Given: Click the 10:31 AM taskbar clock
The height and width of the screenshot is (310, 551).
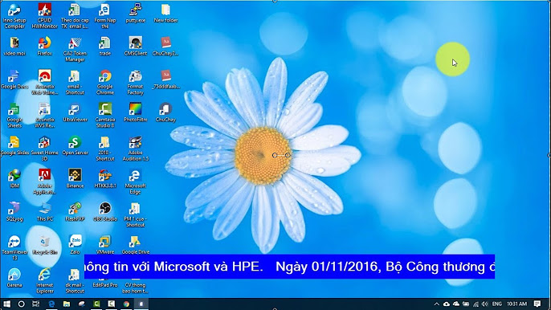Looking at the screenshot, I should pyautogui.click(x=517, y=304).
